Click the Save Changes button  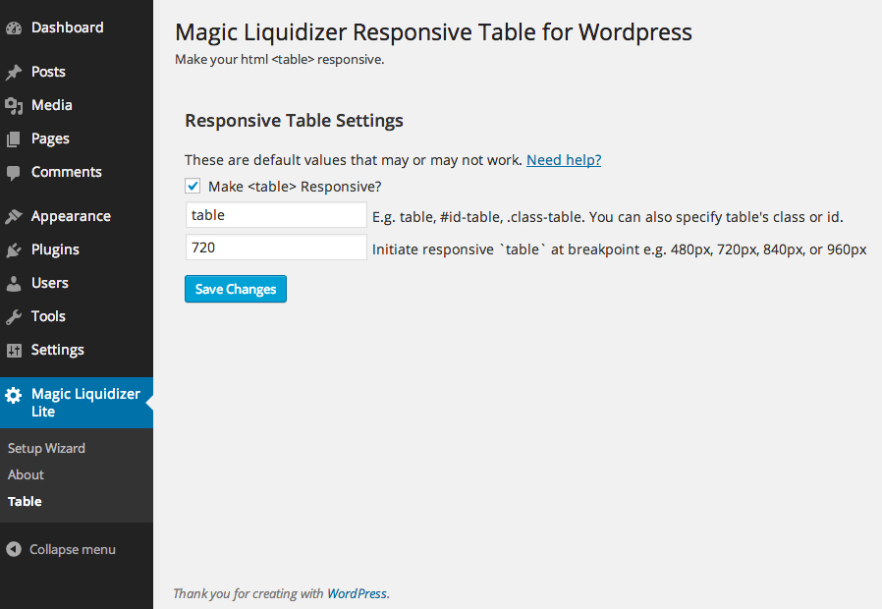click(236, 289)
